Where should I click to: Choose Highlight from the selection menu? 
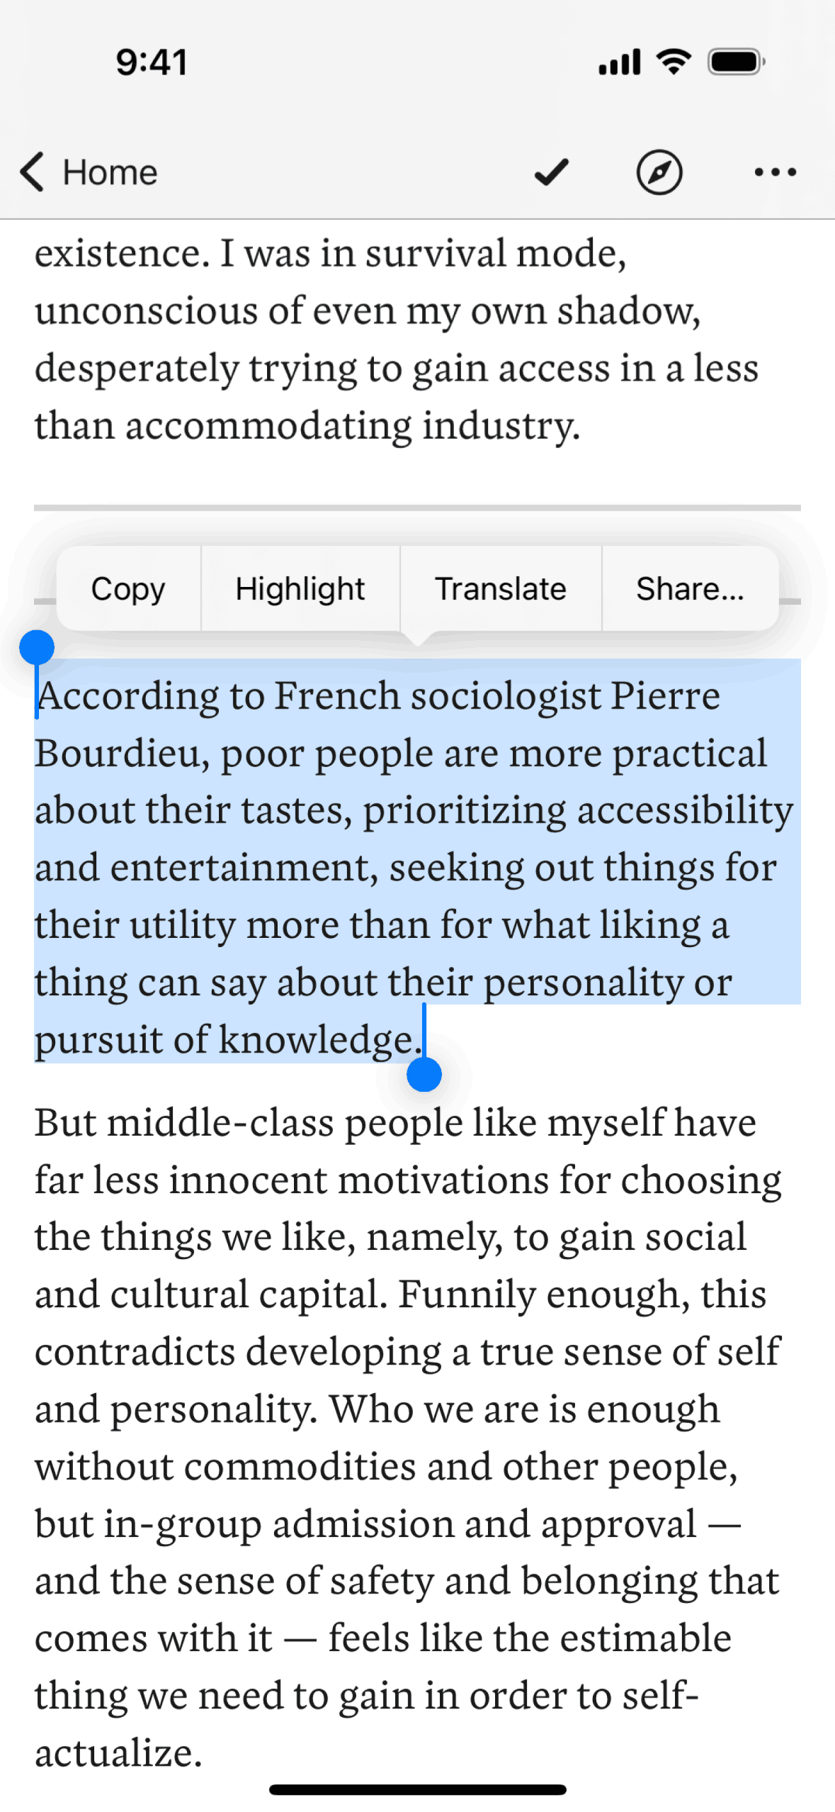coord(300,588)
